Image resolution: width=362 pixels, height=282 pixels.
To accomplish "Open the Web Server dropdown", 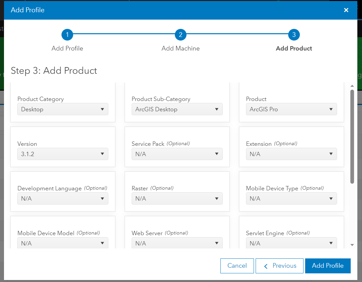I will (x=177, y=243).
